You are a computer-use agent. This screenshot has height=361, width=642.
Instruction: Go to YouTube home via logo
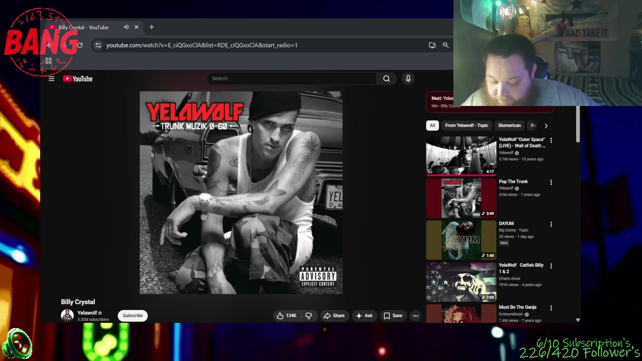click(x=78, y=79)
